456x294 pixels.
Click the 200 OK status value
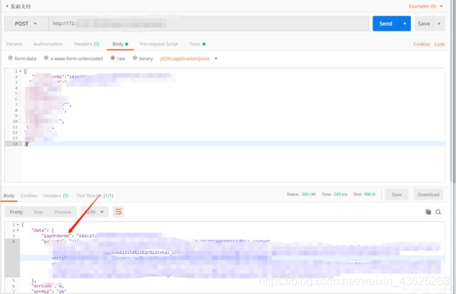click(x=309, y=194)
